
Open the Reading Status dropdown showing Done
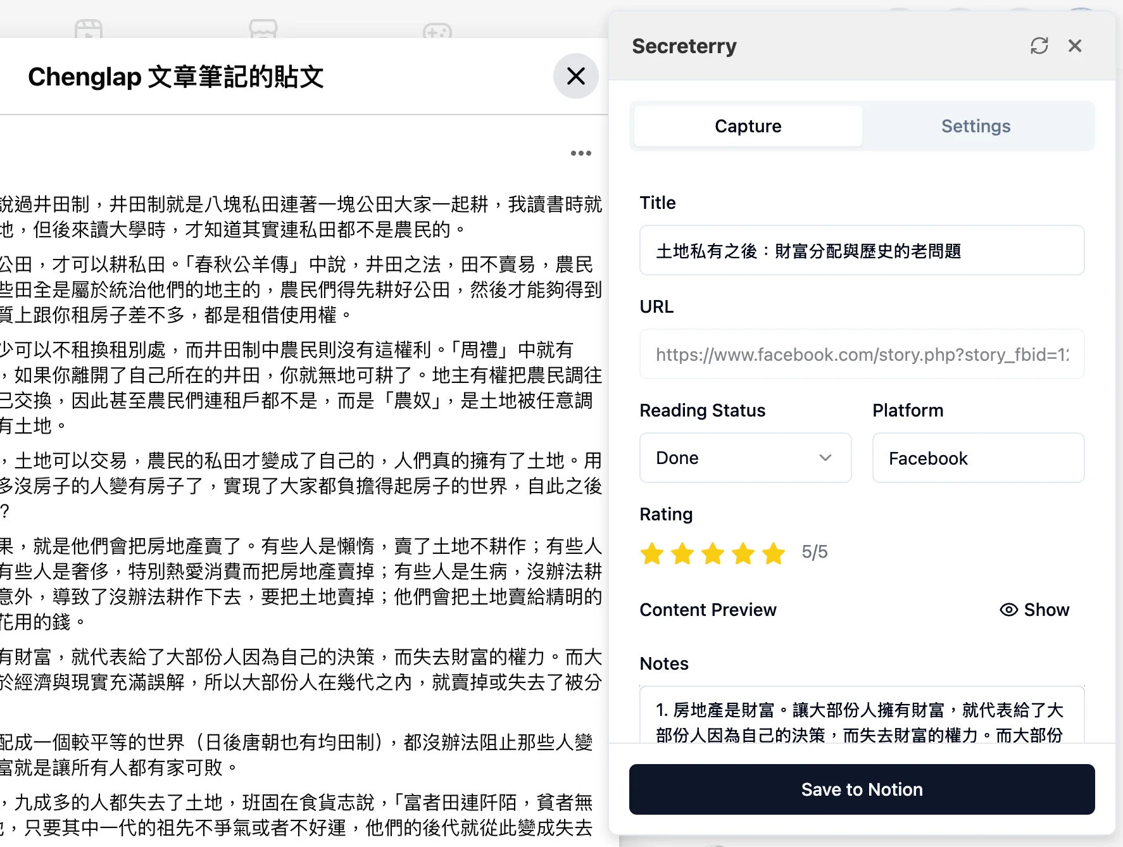[745, 457]
